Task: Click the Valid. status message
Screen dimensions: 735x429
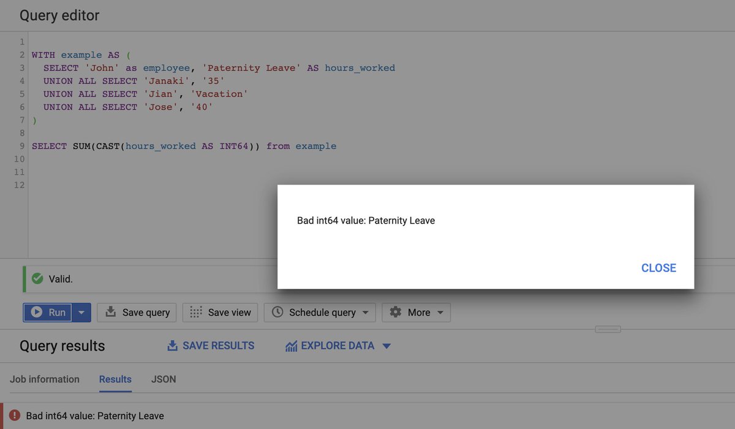Action: coord(61,279)
